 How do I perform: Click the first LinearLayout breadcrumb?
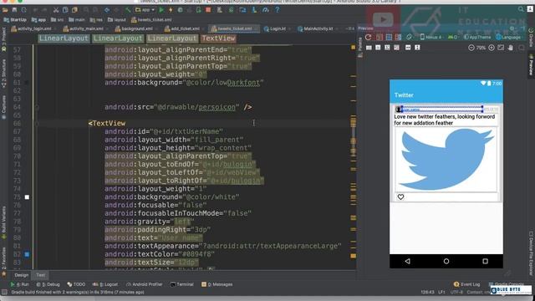[64, 38]
